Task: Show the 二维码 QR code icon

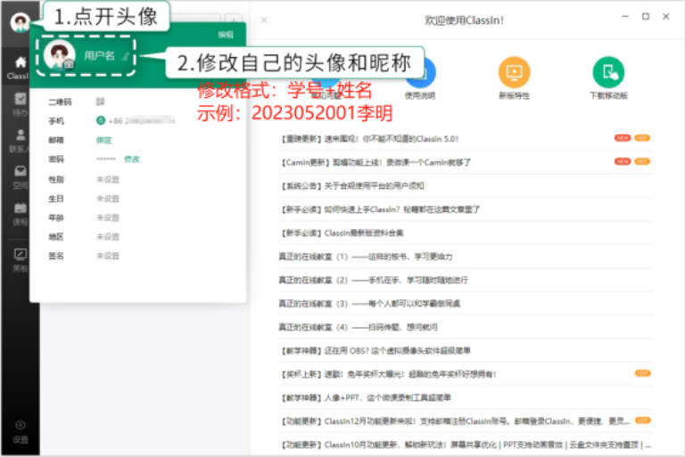Action: [x=101, y=102]
